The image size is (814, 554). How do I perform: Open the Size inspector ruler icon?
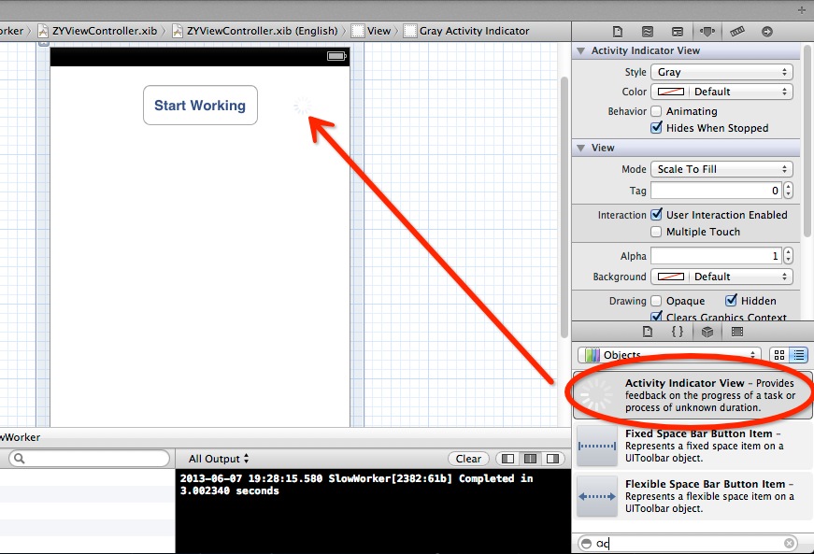(736, 31)
